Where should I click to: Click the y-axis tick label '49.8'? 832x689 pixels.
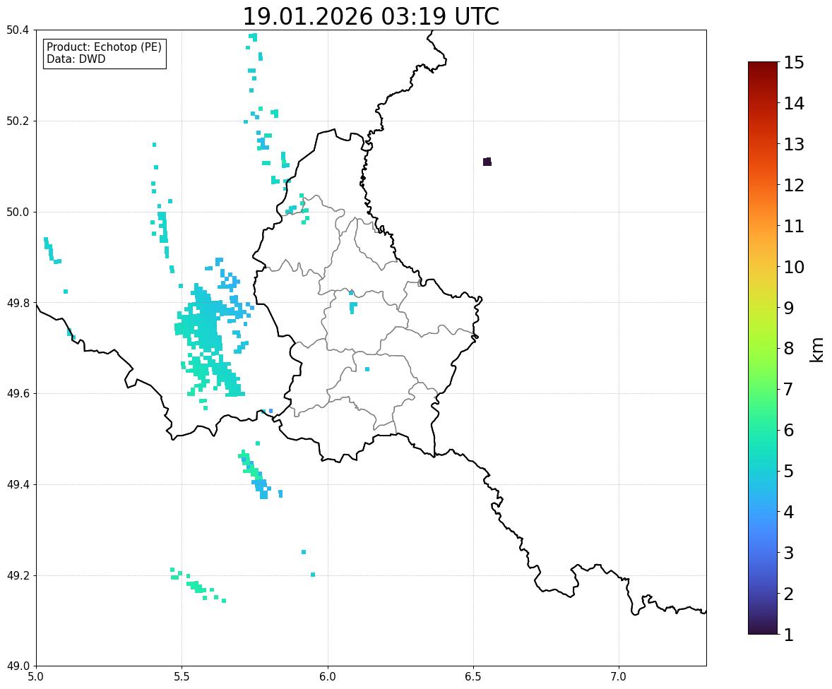(18, 303)
